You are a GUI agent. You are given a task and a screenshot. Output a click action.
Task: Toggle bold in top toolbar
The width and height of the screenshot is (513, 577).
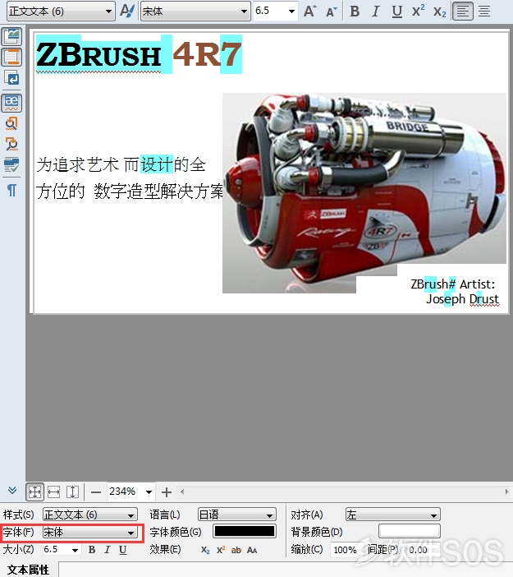[355, 12]
